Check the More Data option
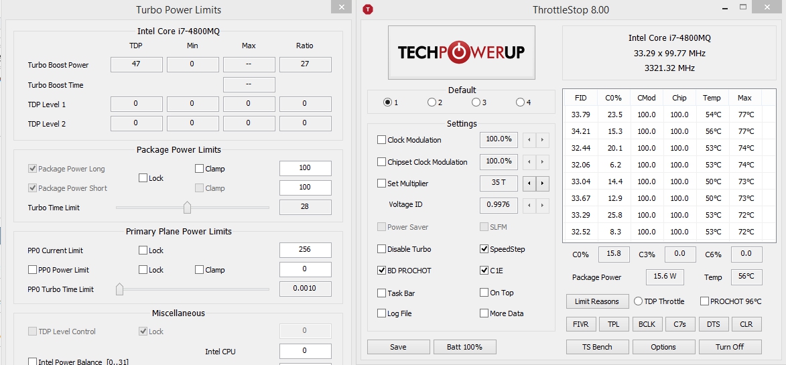Image resolution: width=786 pixels, height=365 pixels. [484, 313]
